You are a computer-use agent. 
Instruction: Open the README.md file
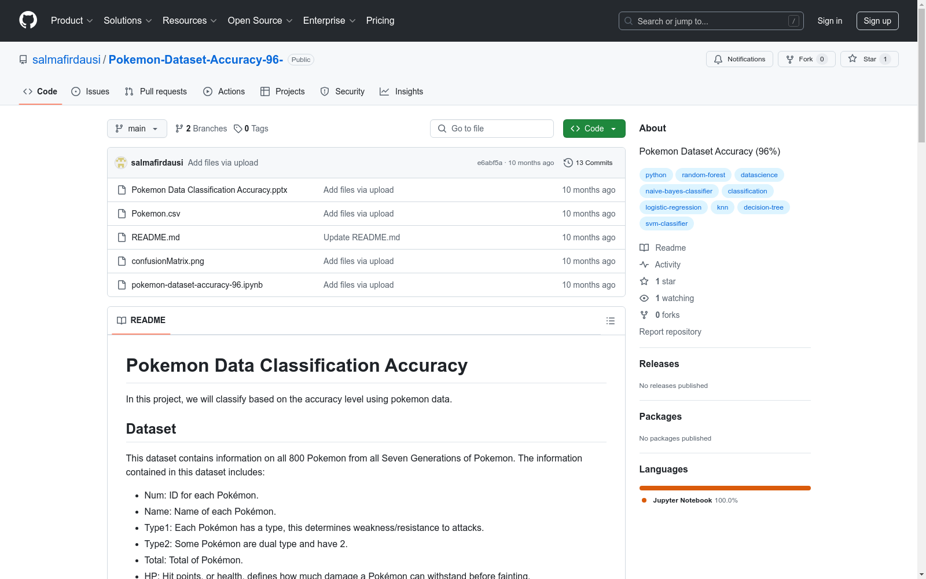pos(156,237)
